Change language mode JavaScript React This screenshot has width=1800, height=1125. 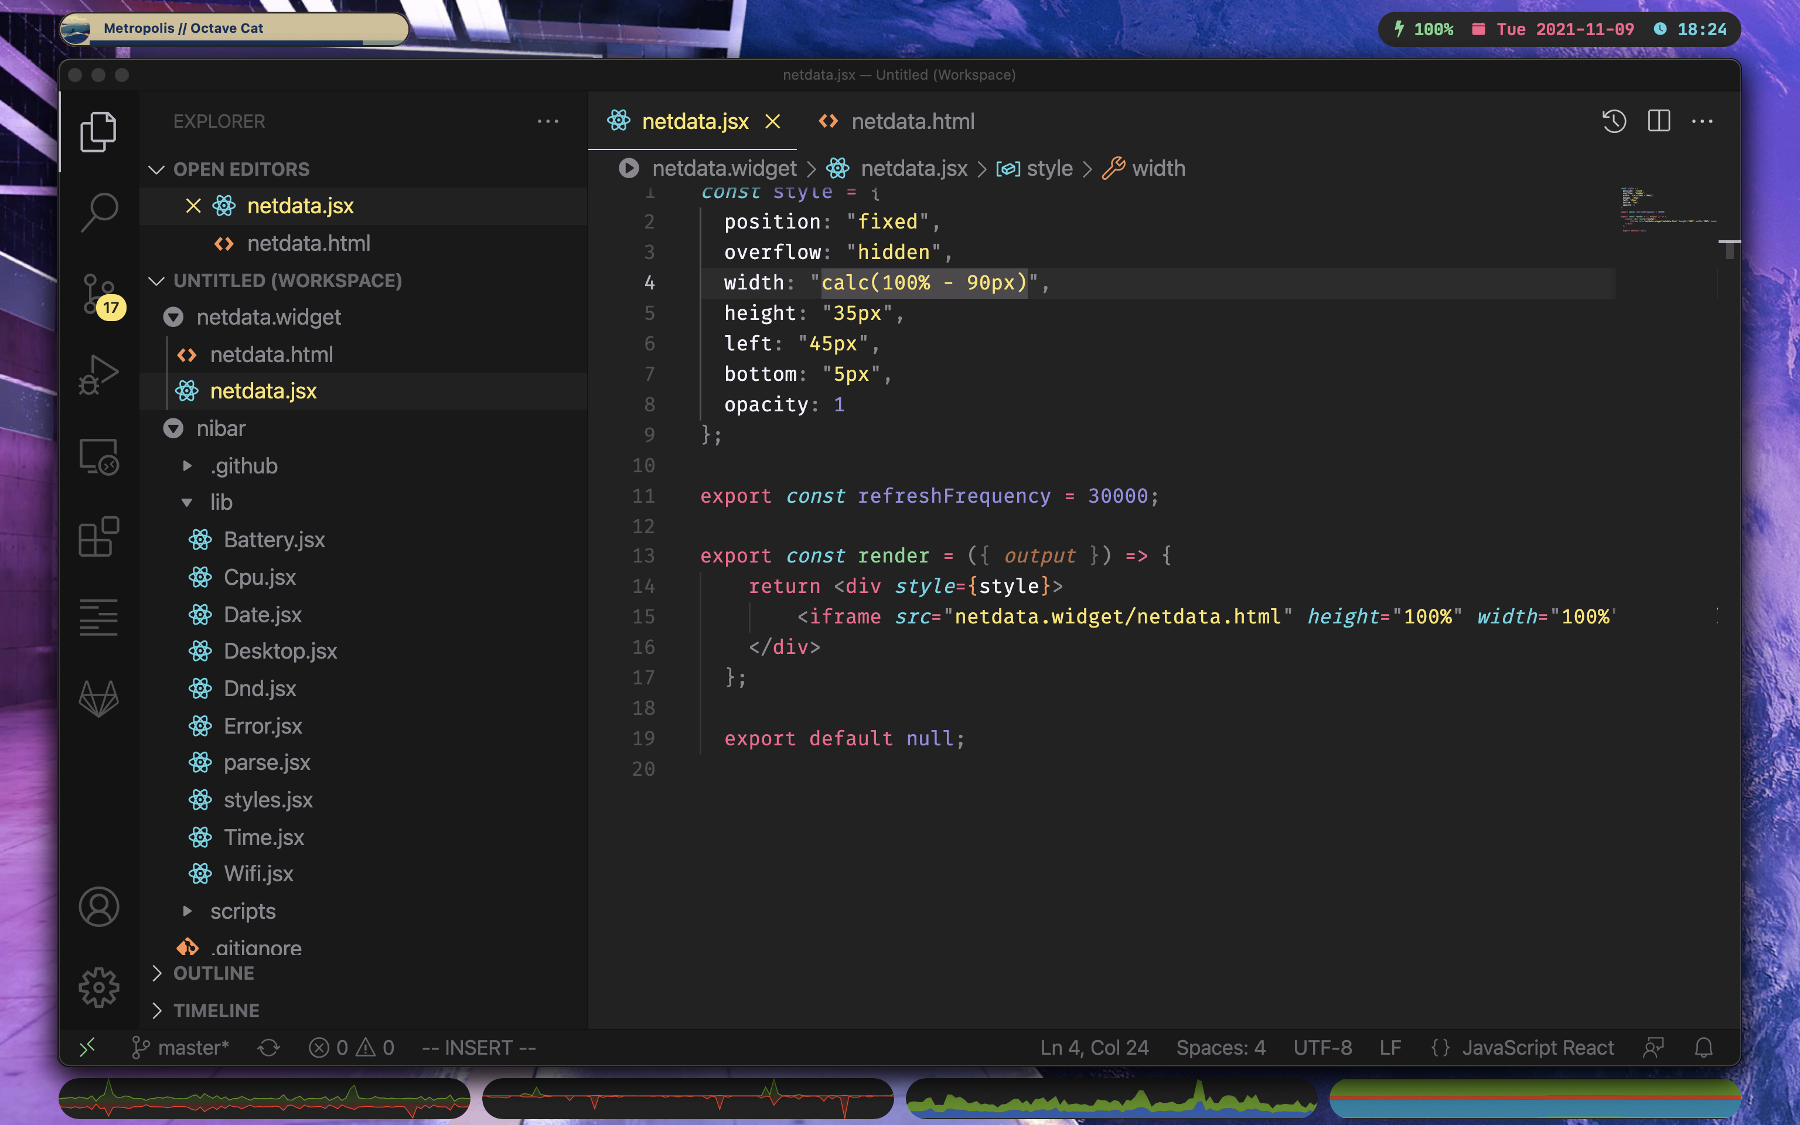point(1537,1048)
